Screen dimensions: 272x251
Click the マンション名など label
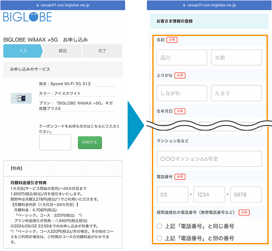click(172, 141)
